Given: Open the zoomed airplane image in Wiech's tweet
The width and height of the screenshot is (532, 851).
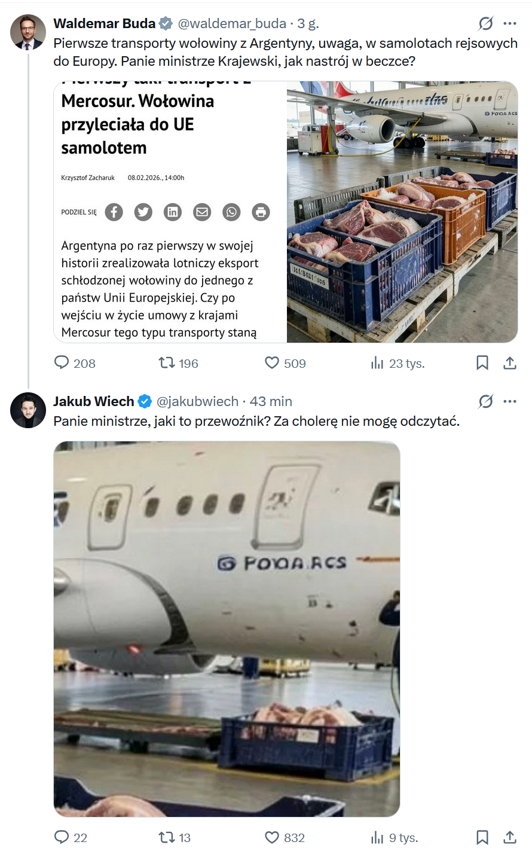Looking at the screenshot, I should [227, 629].
